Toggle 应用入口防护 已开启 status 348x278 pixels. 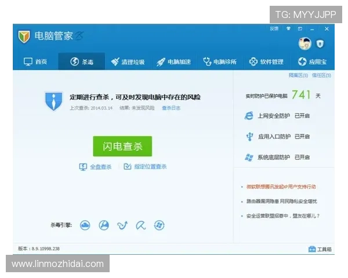click(302, 137)
